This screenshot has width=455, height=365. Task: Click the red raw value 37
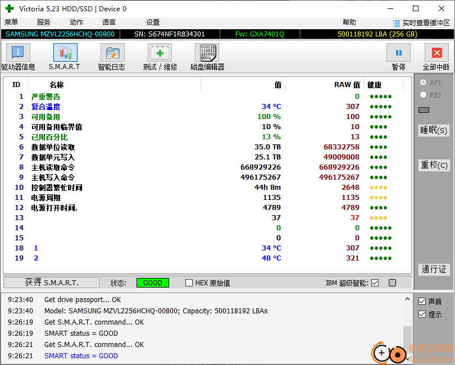[x=354, y=218]
